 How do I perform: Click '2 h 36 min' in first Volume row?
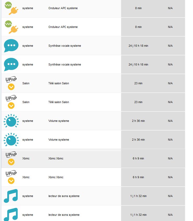[138, 121]
